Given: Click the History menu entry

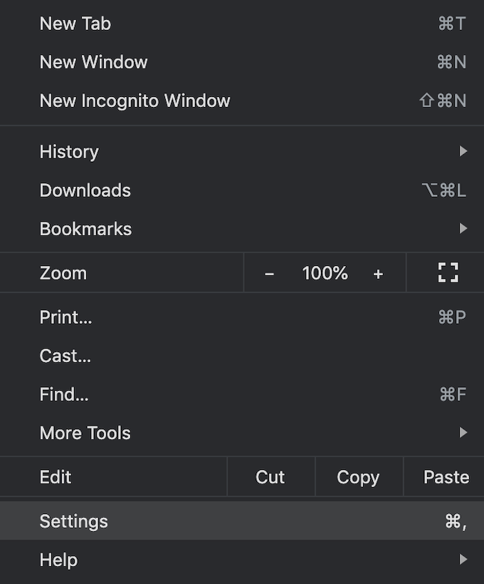Looking at the screenshot, I should click(x=69, y=152).
